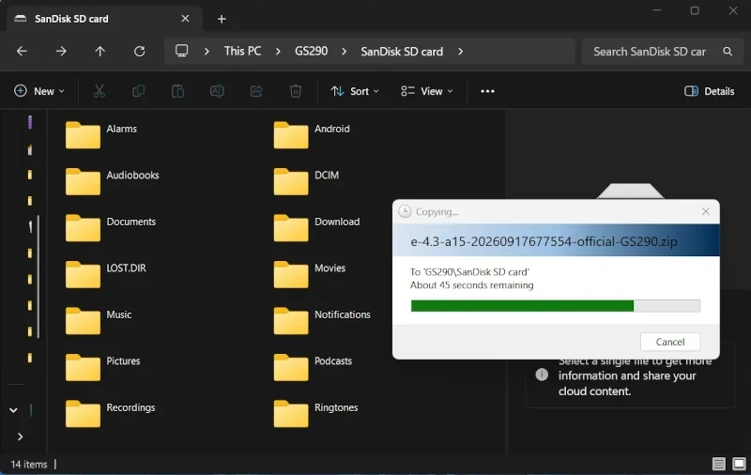
Task: Click the info icon in Details pane
Action: click(542, 375)
